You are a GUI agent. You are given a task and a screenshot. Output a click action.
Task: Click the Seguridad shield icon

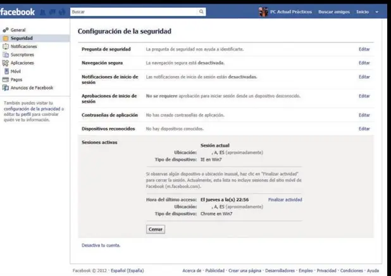(6, 38)
